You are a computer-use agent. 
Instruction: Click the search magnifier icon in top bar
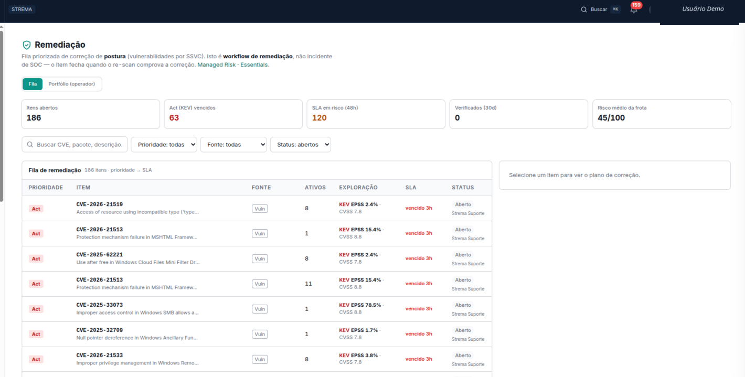[x=584, y=9]
